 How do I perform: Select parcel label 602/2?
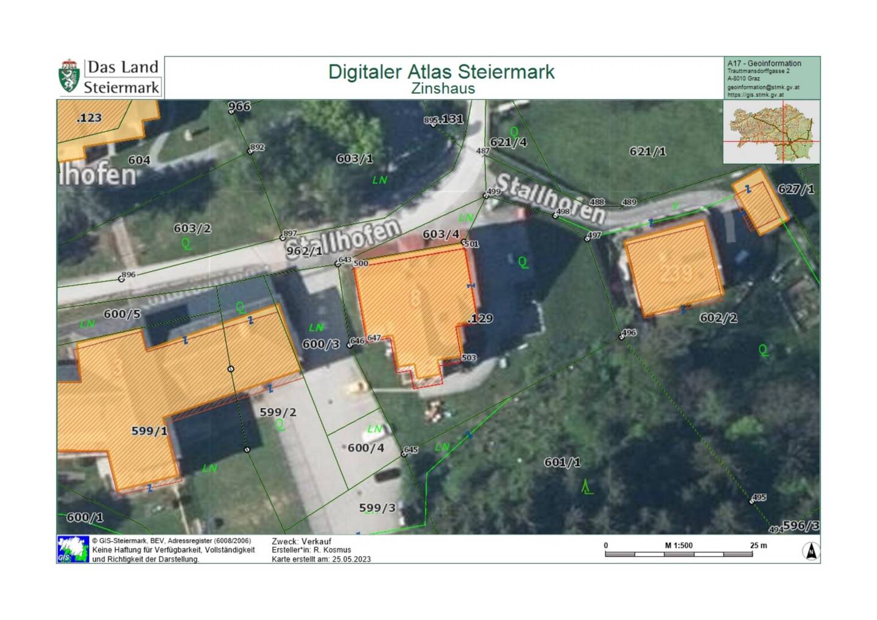pyautogui.click(x=719, y=318)
